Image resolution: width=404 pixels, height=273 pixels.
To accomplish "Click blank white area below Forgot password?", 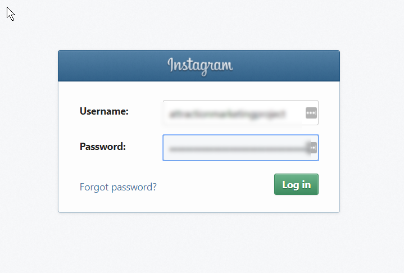I will pos(118,203).
